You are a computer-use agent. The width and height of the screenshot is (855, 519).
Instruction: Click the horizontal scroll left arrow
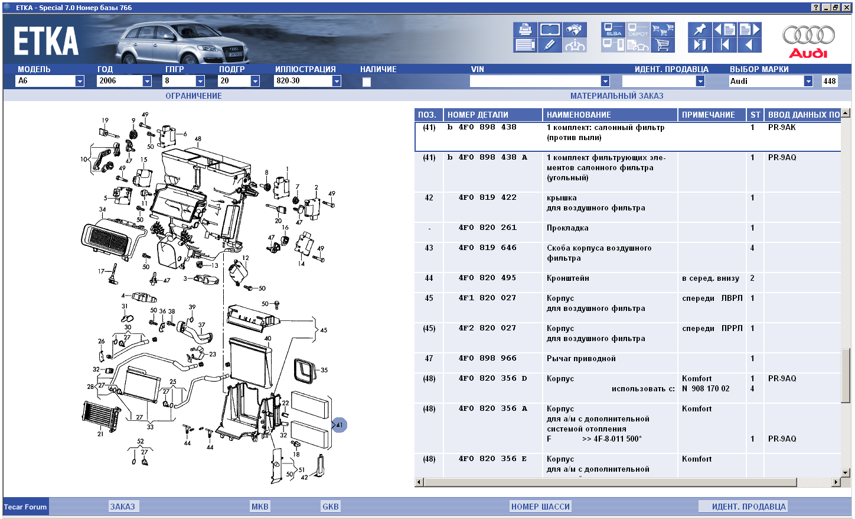pyautogui.click(x=419, y=482)
